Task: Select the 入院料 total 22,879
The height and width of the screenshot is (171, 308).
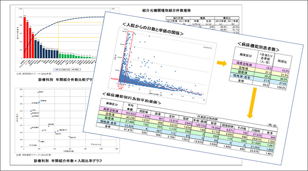Action: click(x=254, y=151)
